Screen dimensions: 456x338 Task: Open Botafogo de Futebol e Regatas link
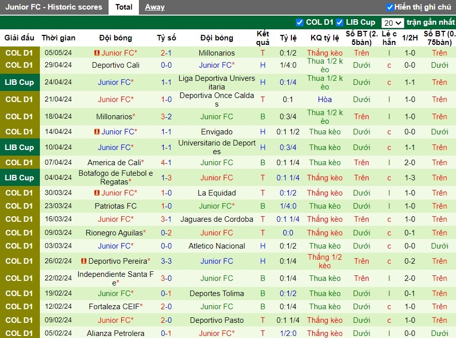[x=116, y=177]
